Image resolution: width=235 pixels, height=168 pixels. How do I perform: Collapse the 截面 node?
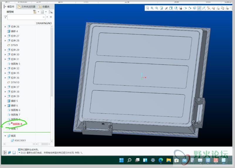pos(5,136)
